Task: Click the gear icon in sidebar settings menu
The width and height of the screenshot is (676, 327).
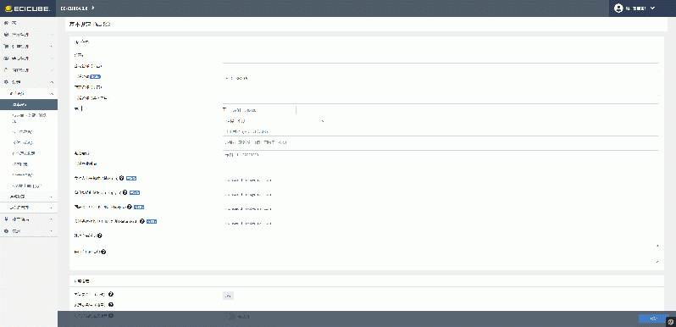Action: click(x=6, y=82)
